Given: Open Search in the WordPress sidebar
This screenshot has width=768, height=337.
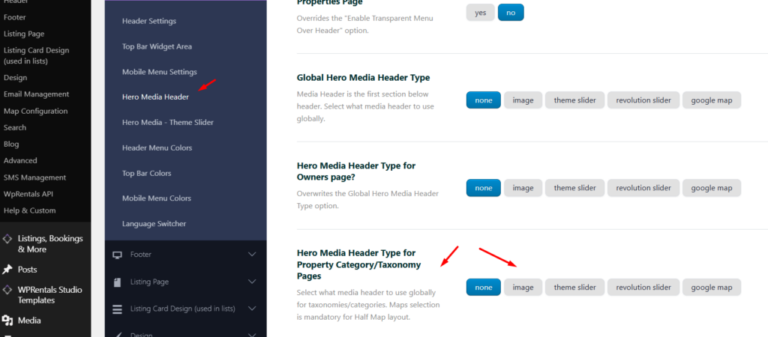Looking at the screenshot, I should click(x=15, y=127).
